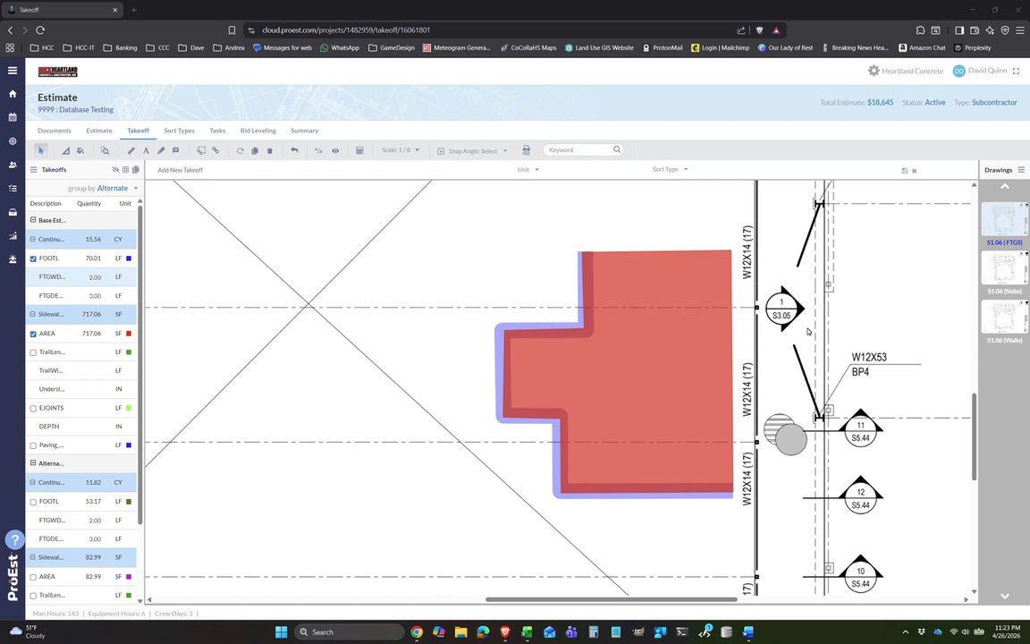Open the calculator tool icon
Viewport: 1030px width, 644px height.
[x=359, y=150]
